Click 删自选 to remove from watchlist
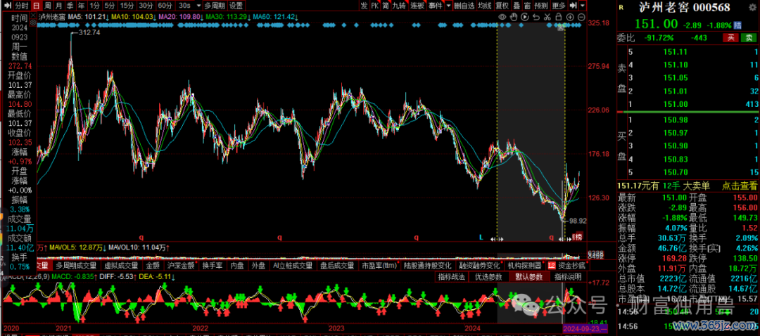This screenshot has width=760, height=336. click(465, 6)
